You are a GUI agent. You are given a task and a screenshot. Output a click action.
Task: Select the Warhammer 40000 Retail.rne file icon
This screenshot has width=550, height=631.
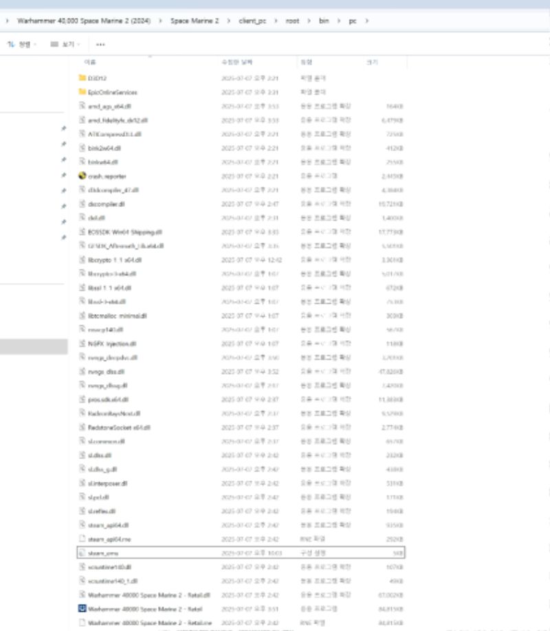tap(82, 623)
